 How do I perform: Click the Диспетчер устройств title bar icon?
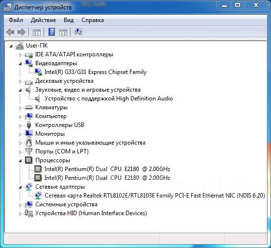point(8,7)
